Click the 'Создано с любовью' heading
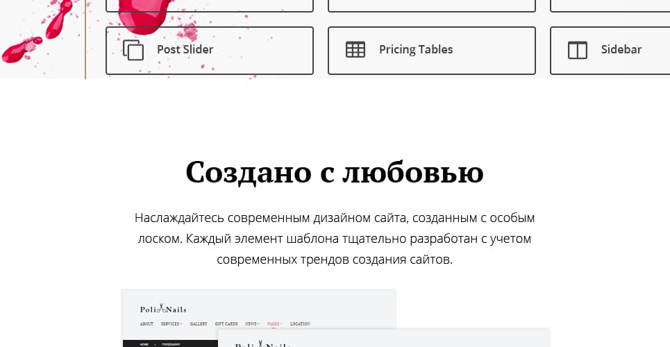The height and width of the screenshot is (347, 670). (x=335, y=172)
